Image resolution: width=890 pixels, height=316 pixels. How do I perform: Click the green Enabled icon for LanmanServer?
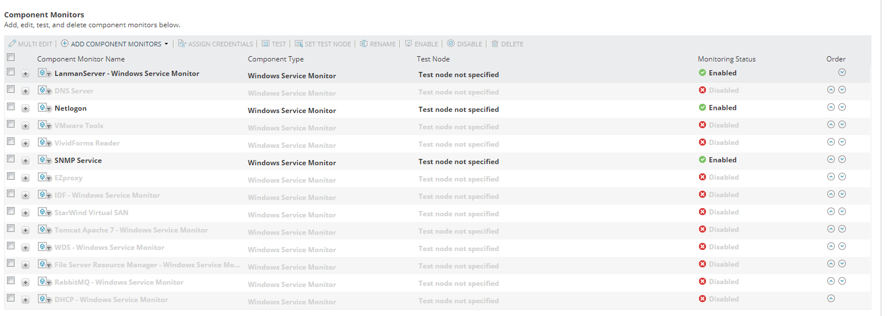(x=702, y=73)
